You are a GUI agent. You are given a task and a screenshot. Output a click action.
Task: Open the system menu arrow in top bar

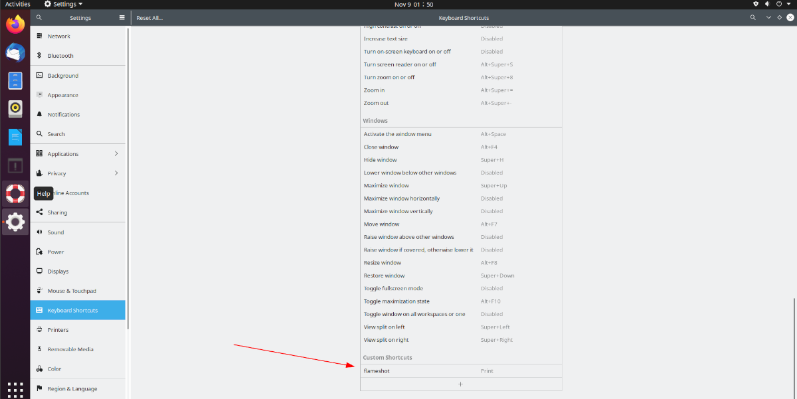coord(788,4)
